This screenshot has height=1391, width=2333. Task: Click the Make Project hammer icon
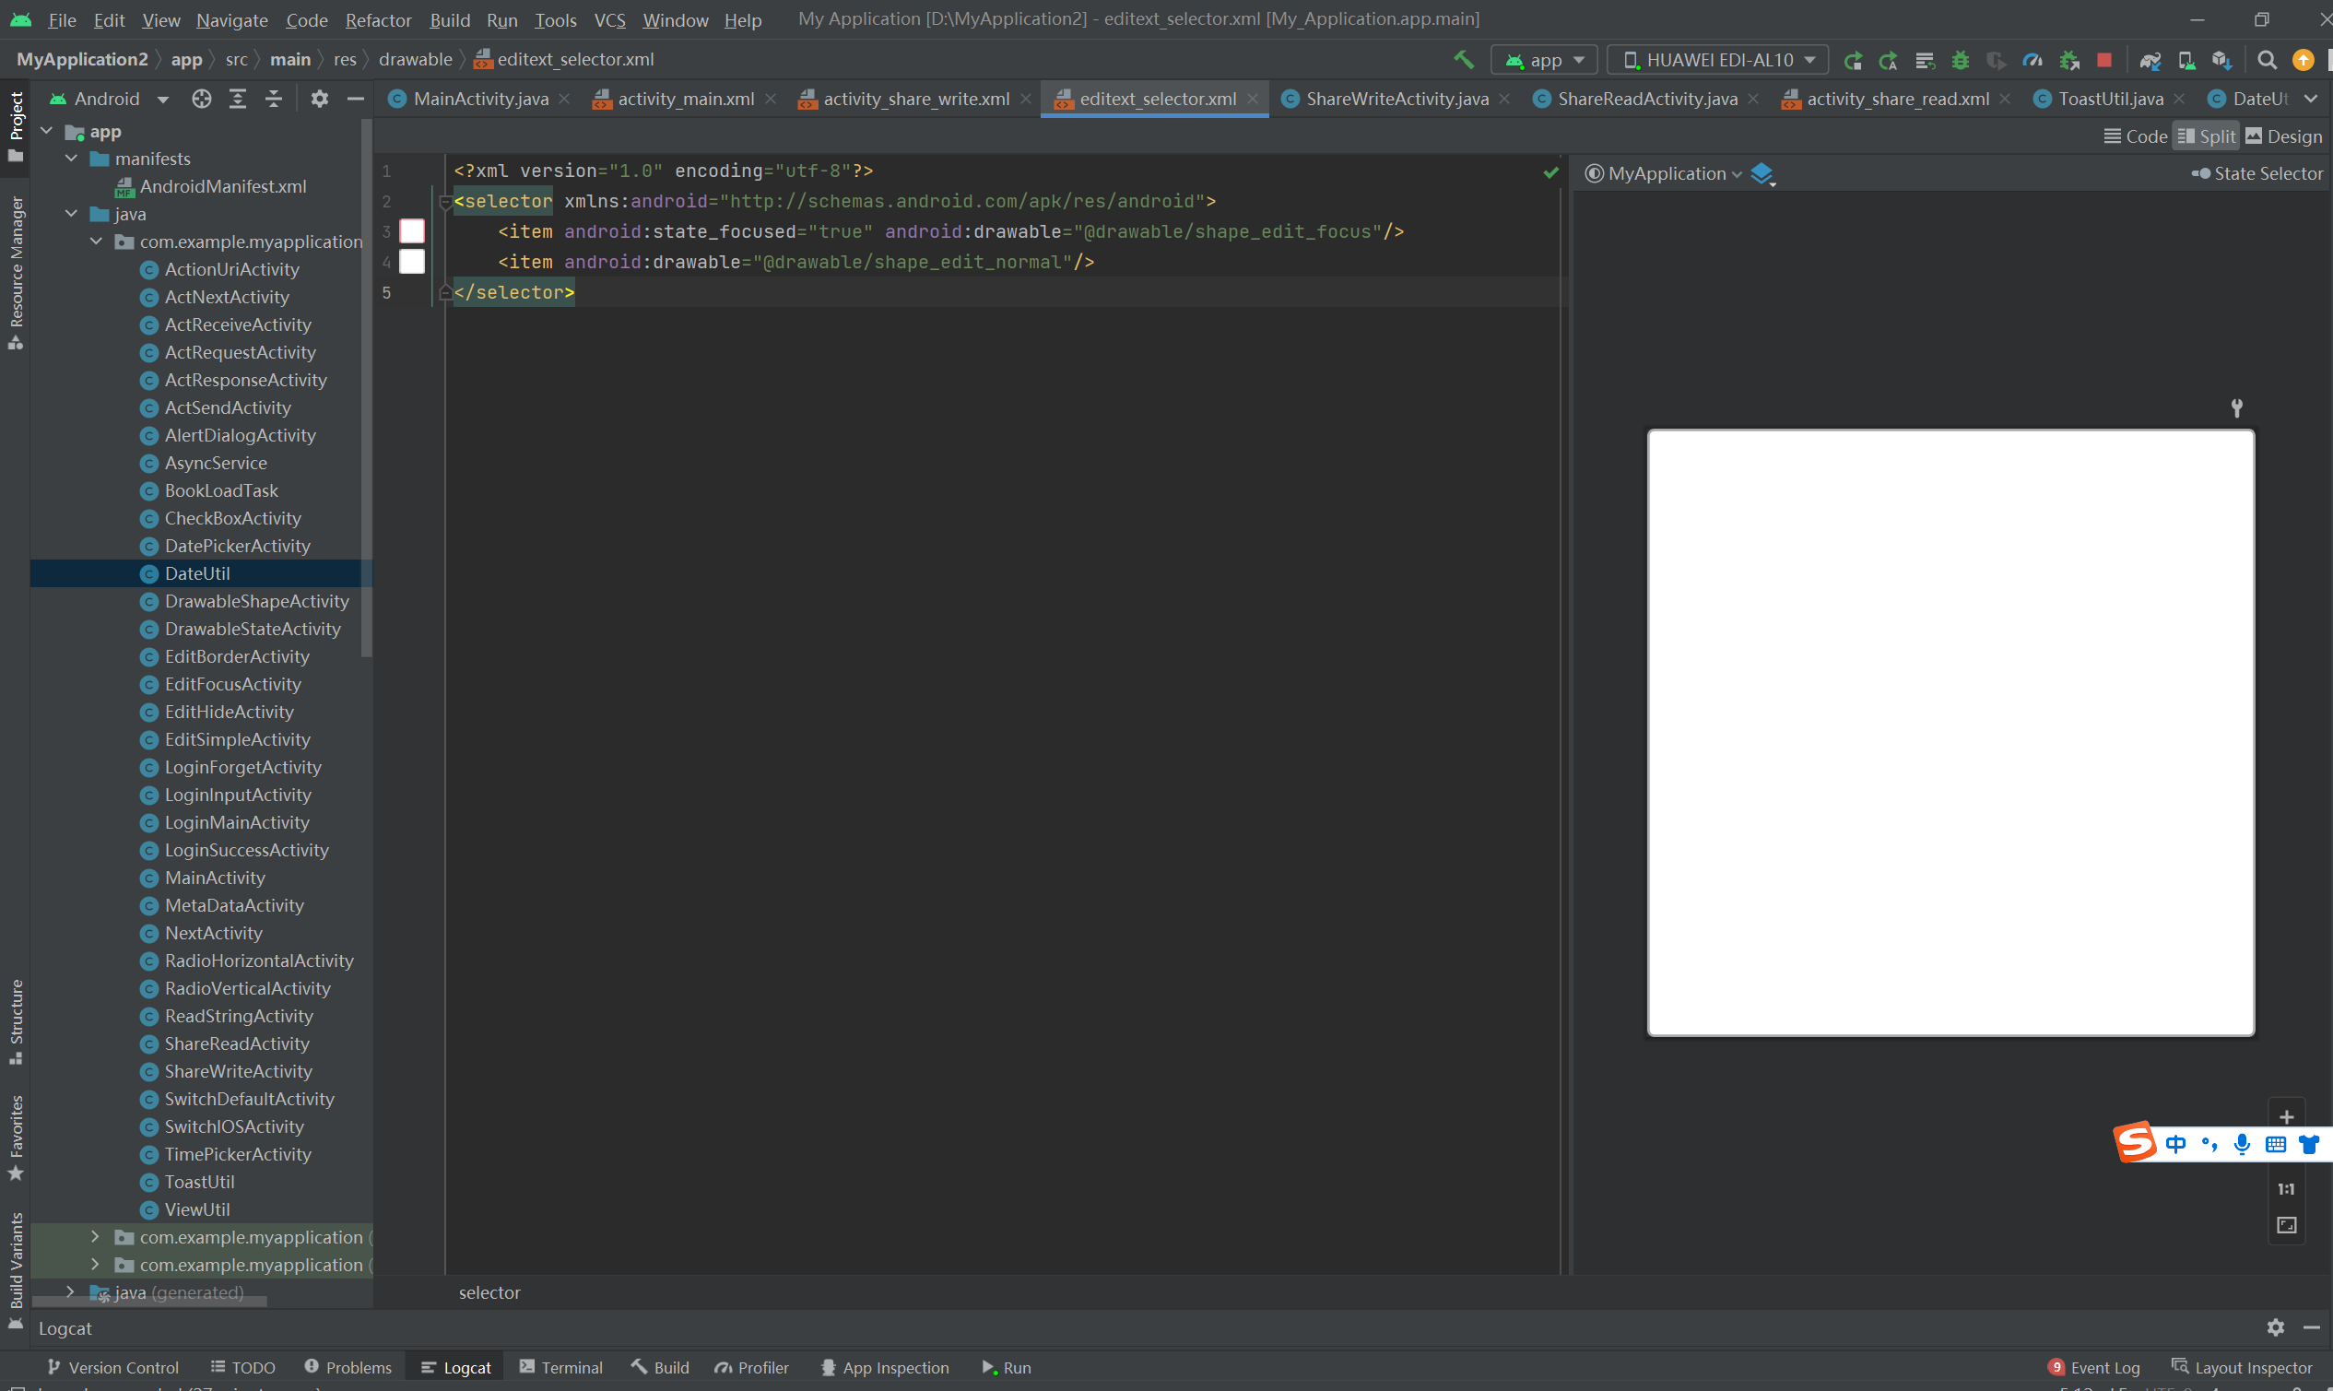click(1463, 60)
